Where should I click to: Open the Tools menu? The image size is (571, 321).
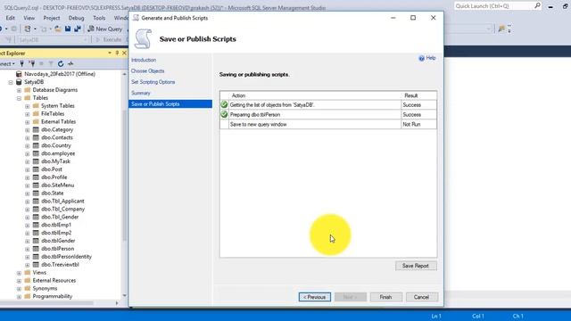tap(99, 18)
